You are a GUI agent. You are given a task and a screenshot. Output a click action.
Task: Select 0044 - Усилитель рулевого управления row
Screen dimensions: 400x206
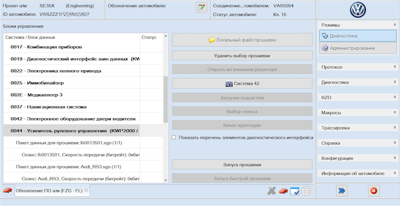coord(83,131)
